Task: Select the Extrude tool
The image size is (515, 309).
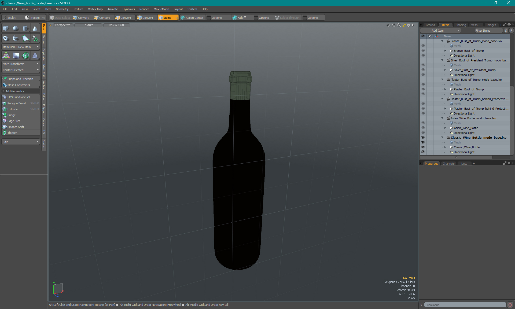Action: (13, 109)
